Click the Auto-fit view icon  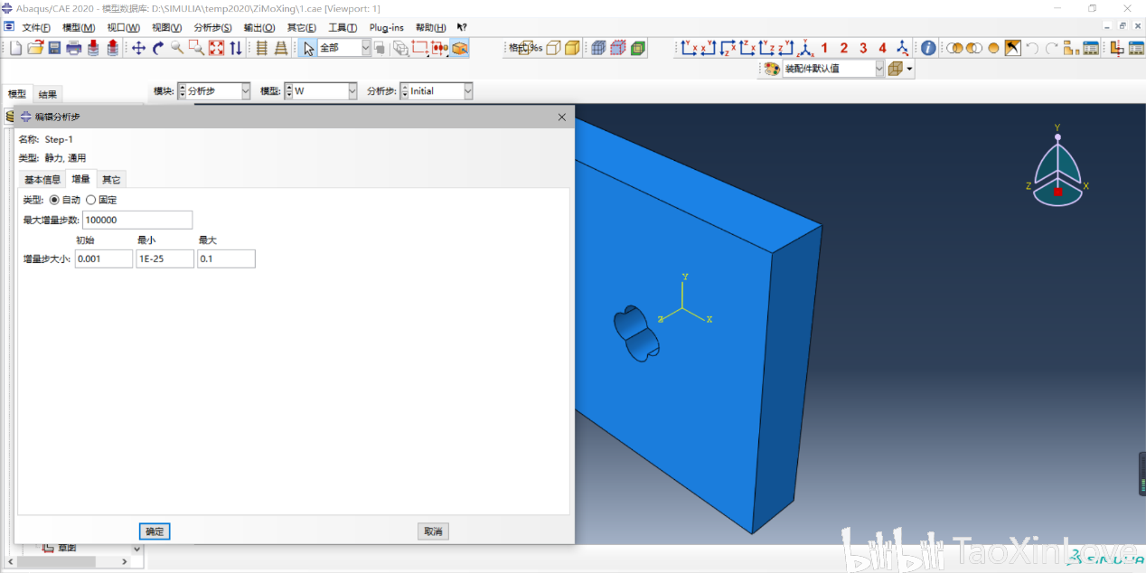click(x=216, y=48)
